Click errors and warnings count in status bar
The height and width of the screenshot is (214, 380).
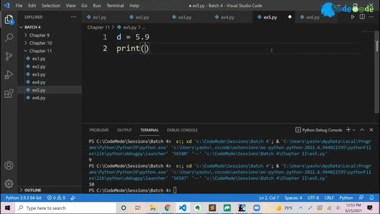56,198
